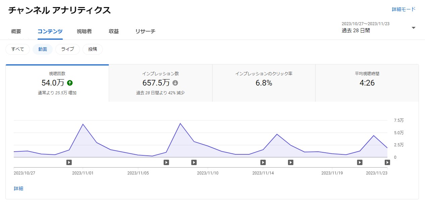Click the 詳細 link below the chart
Screen dimensions: 425x203
click(x=18, y=189)
